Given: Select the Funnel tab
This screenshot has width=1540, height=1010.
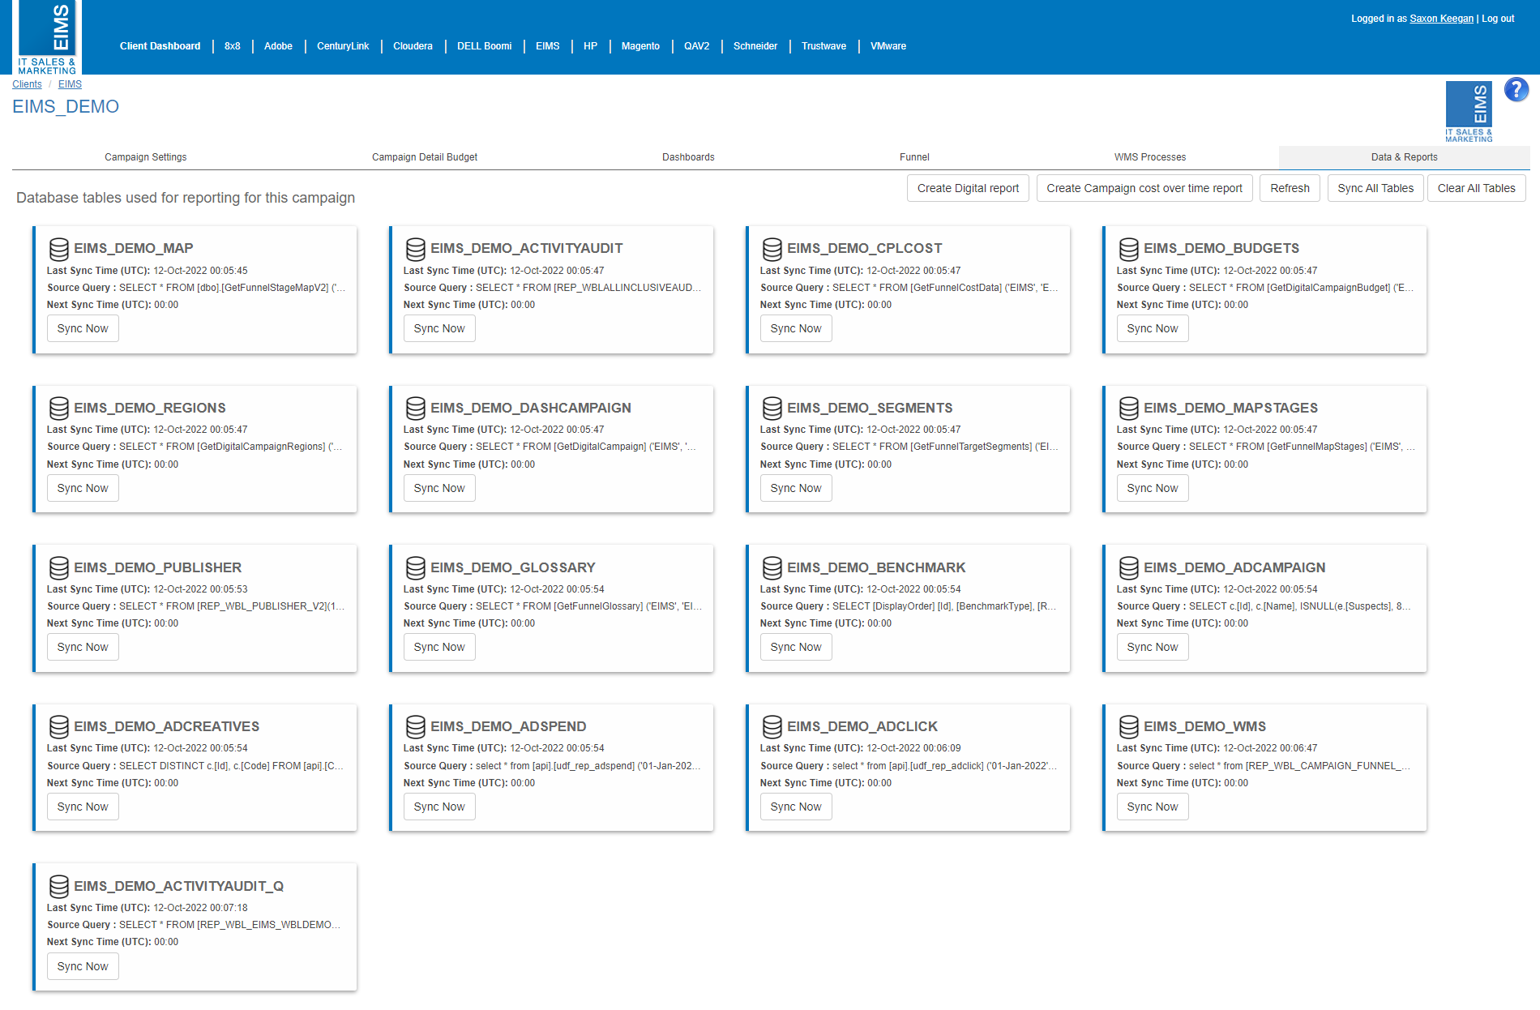Looking at the screenshot, I should tap(914, 157).
